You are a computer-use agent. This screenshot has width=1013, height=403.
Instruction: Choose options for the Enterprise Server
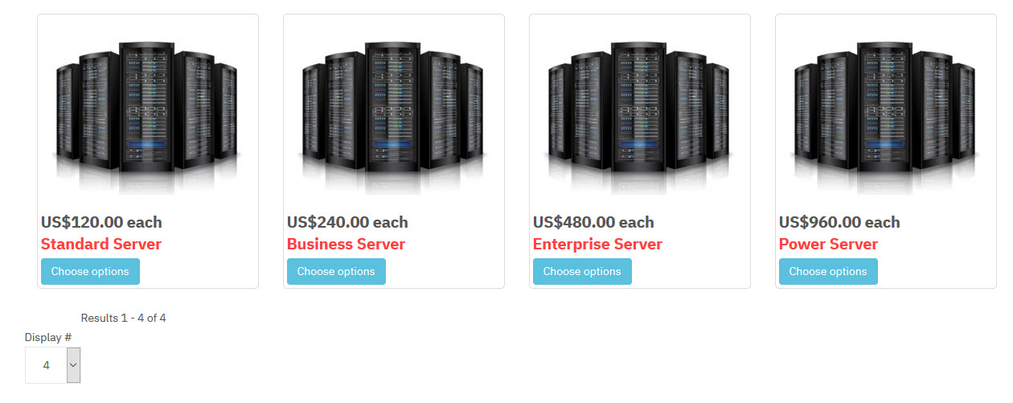582,272
